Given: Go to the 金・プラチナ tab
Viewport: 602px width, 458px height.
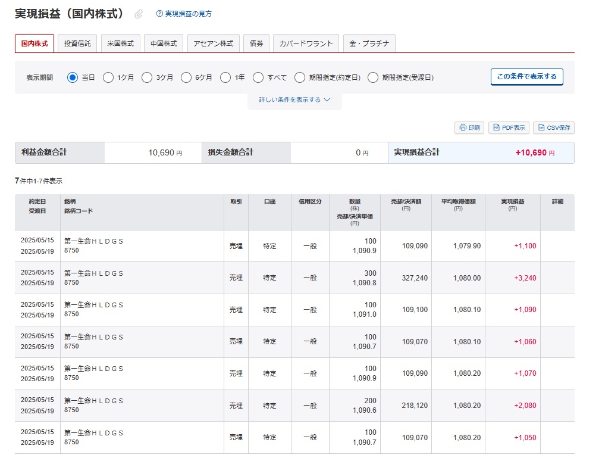Looking at the screenshot, I should pos(369,43).
